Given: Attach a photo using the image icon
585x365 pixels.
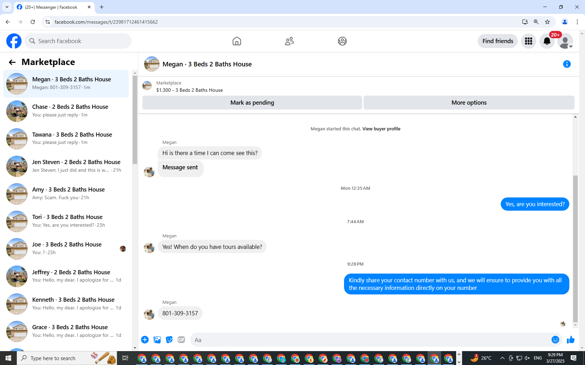Looking at the screenshot, I should [x=157, y=340].
